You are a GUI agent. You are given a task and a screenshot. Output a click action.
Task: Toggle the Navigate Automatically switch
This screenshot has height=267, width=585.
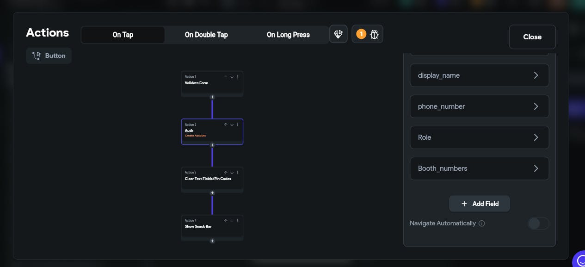pyautogui.click(x=538, y=224)
